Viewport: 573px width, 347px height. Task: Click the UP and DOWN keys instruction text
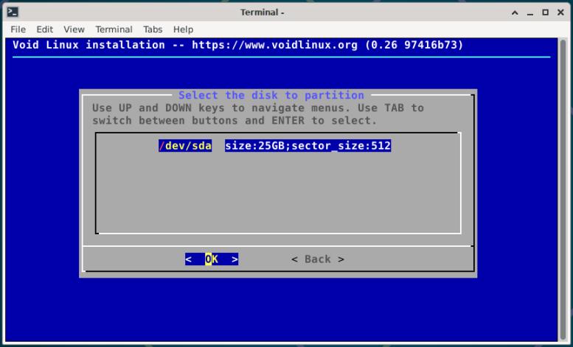[x=257, y=114]
